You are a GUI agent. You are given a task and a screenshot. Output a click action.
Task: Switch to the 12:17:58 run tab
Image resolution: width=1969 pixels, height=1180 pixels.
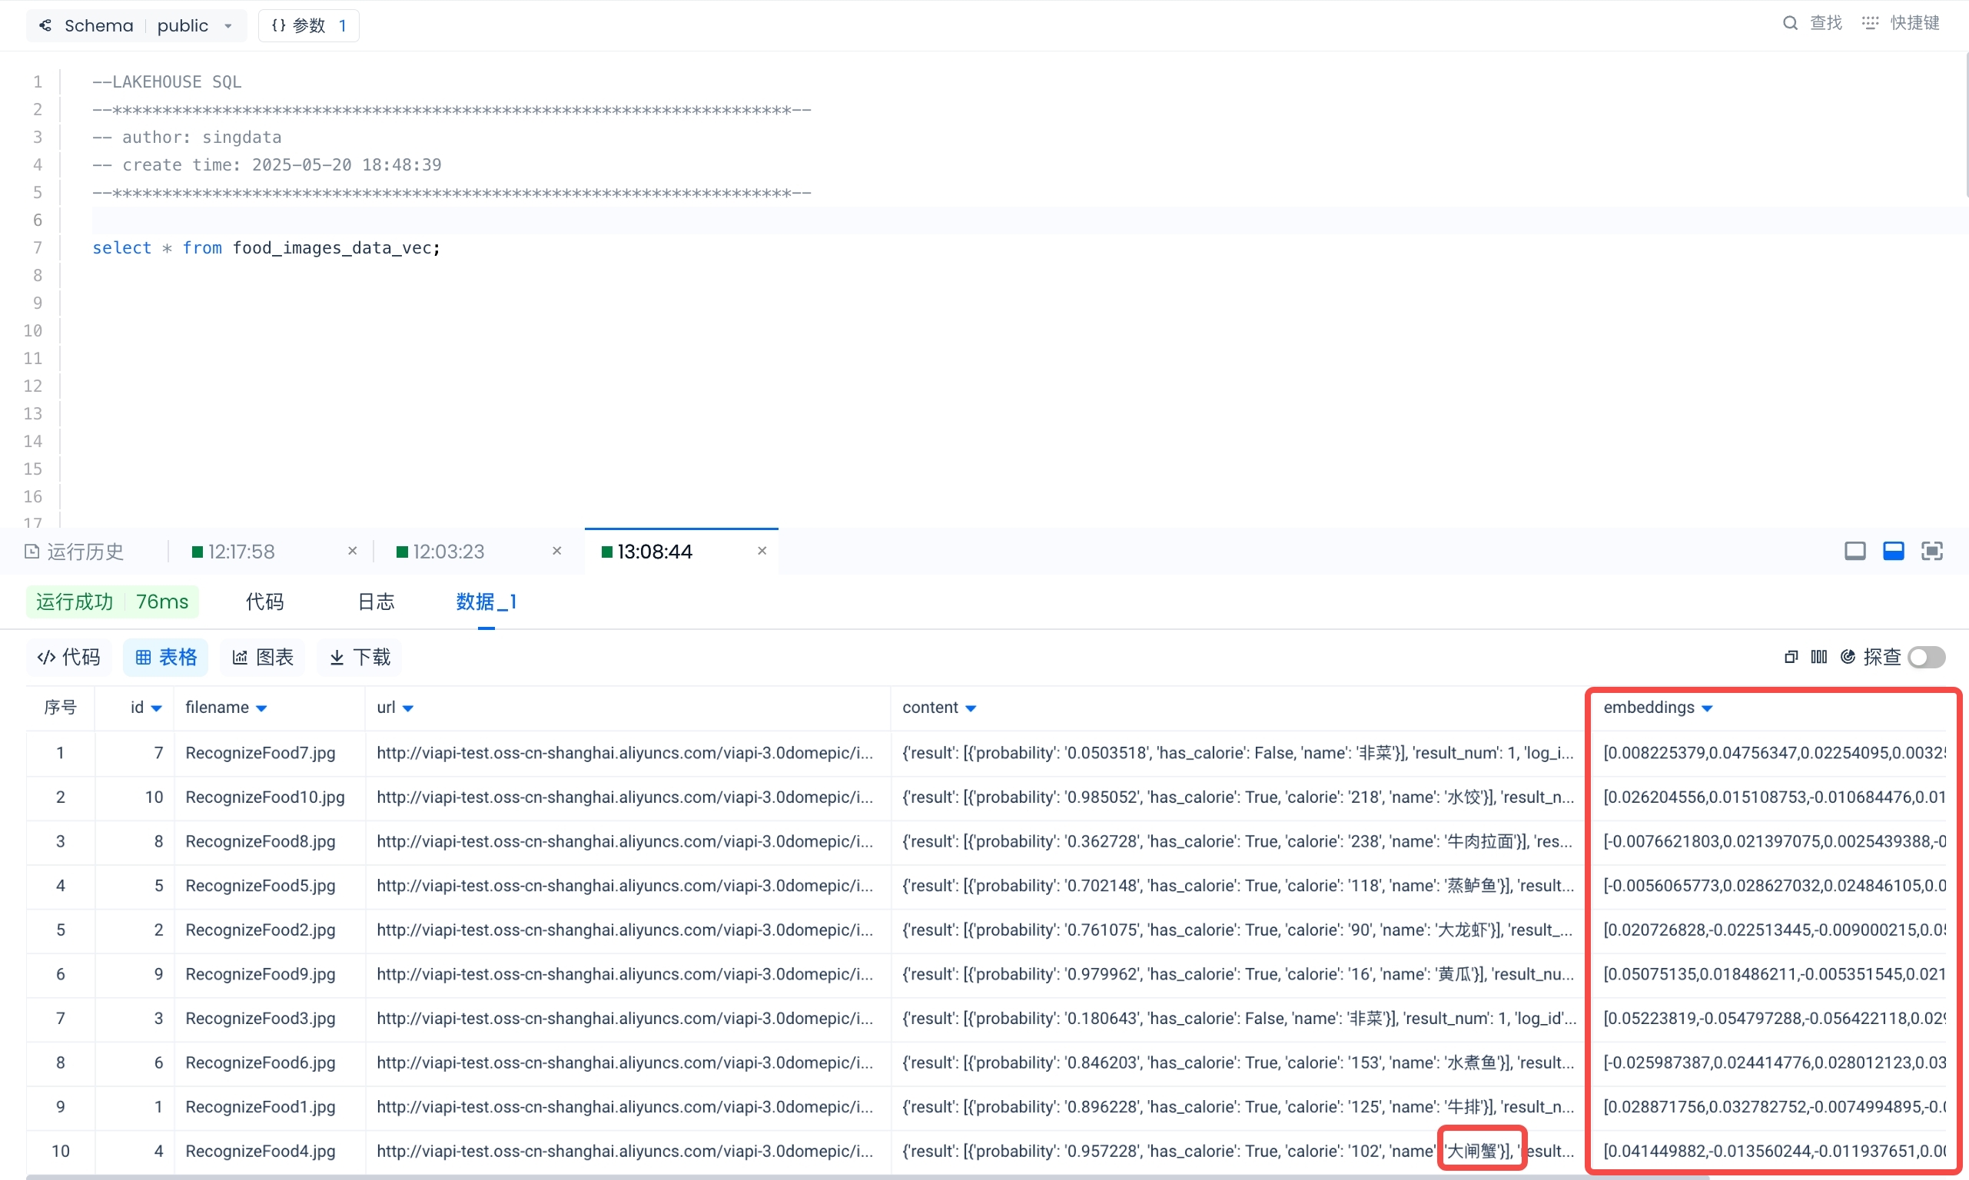242,551
